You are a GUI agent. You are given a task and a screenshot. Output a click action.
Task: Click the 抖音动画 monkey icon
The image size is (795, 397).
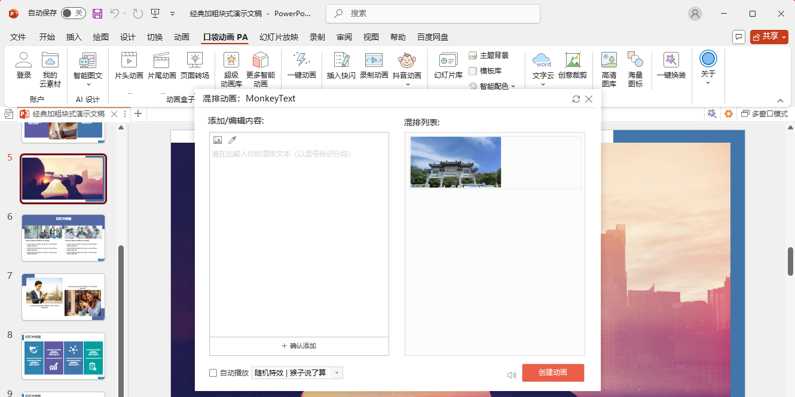click(407, 61)
